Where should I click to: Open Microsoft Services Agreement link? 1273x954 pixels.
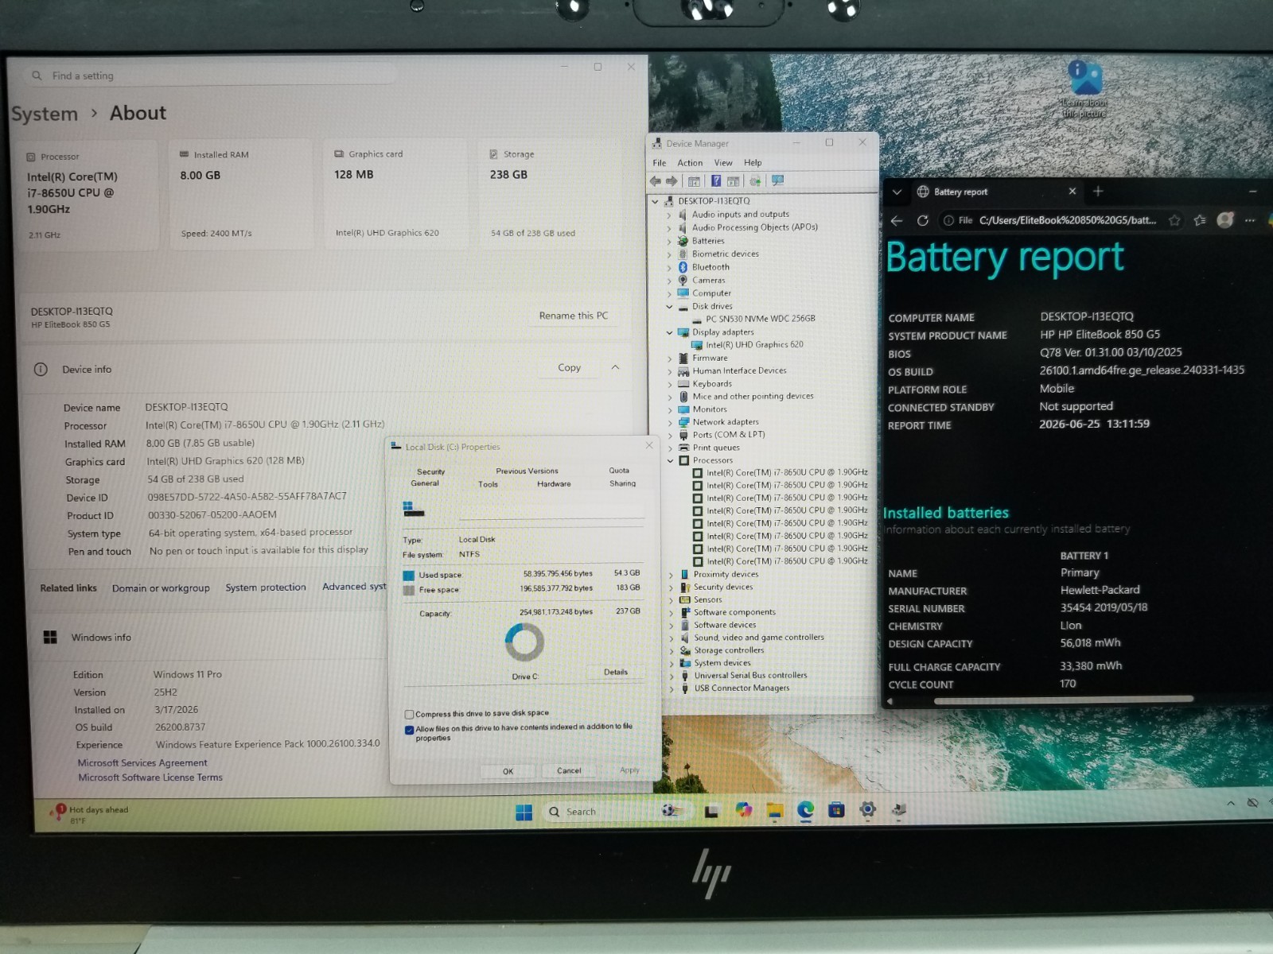point(142,762)
